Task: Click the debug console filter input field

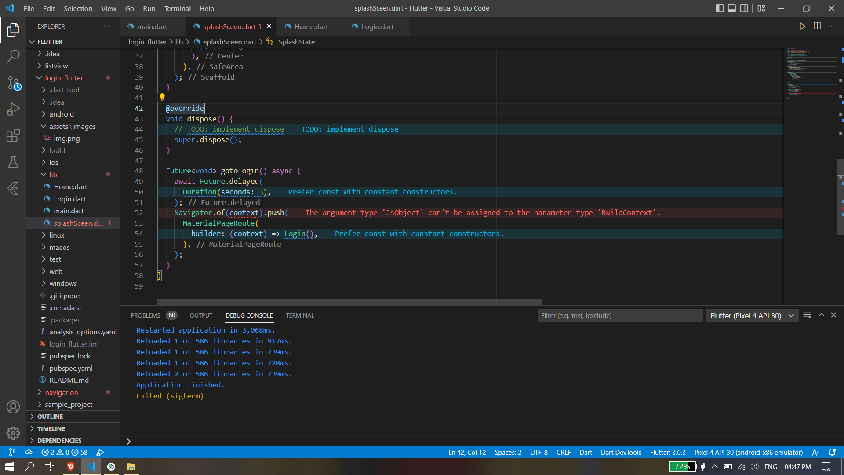Action: click(x=620, y=315)
